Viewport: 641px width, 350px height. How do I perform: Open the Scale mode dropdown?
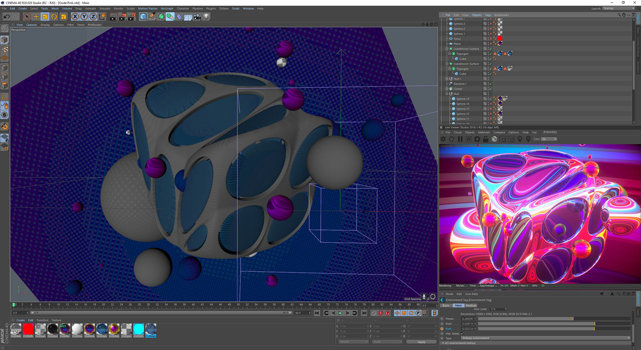click(x=387, y=342)
